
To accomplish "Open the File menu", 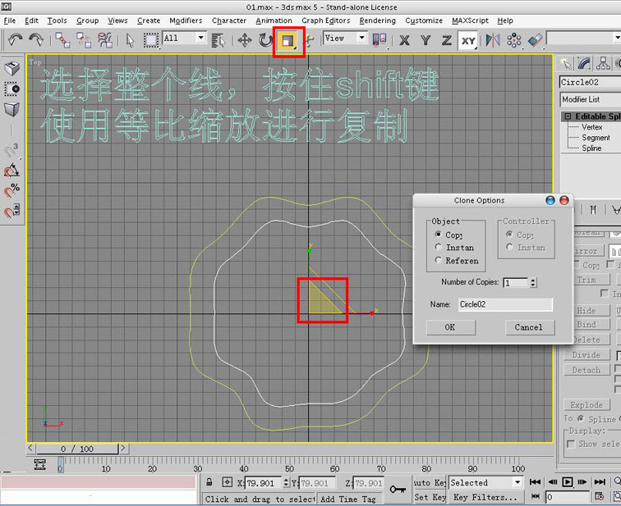I will tap(10, 21).
